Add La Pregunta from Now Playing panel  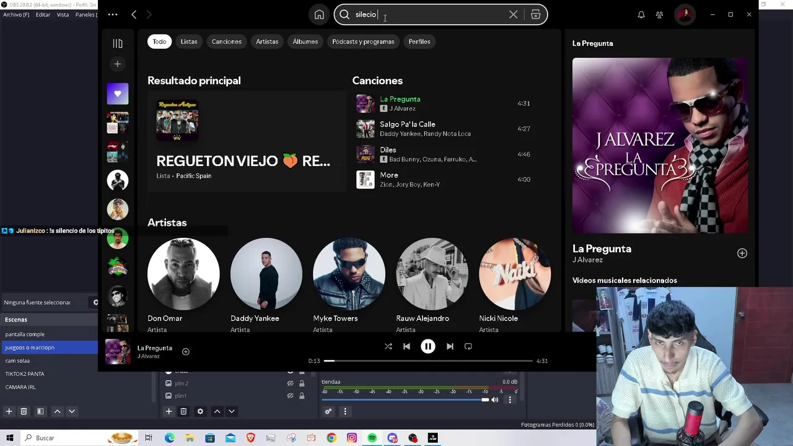click(x=742, y=253)
